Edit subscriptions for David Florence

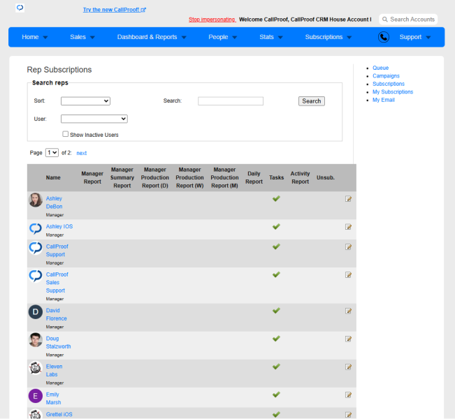click(x=348, y=311)
